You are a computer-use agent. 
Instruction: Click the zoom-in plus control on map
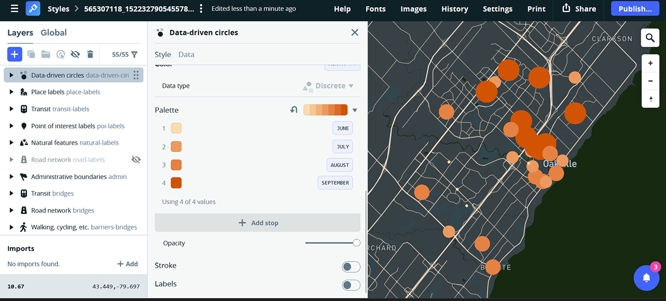[x=650, y=62]
